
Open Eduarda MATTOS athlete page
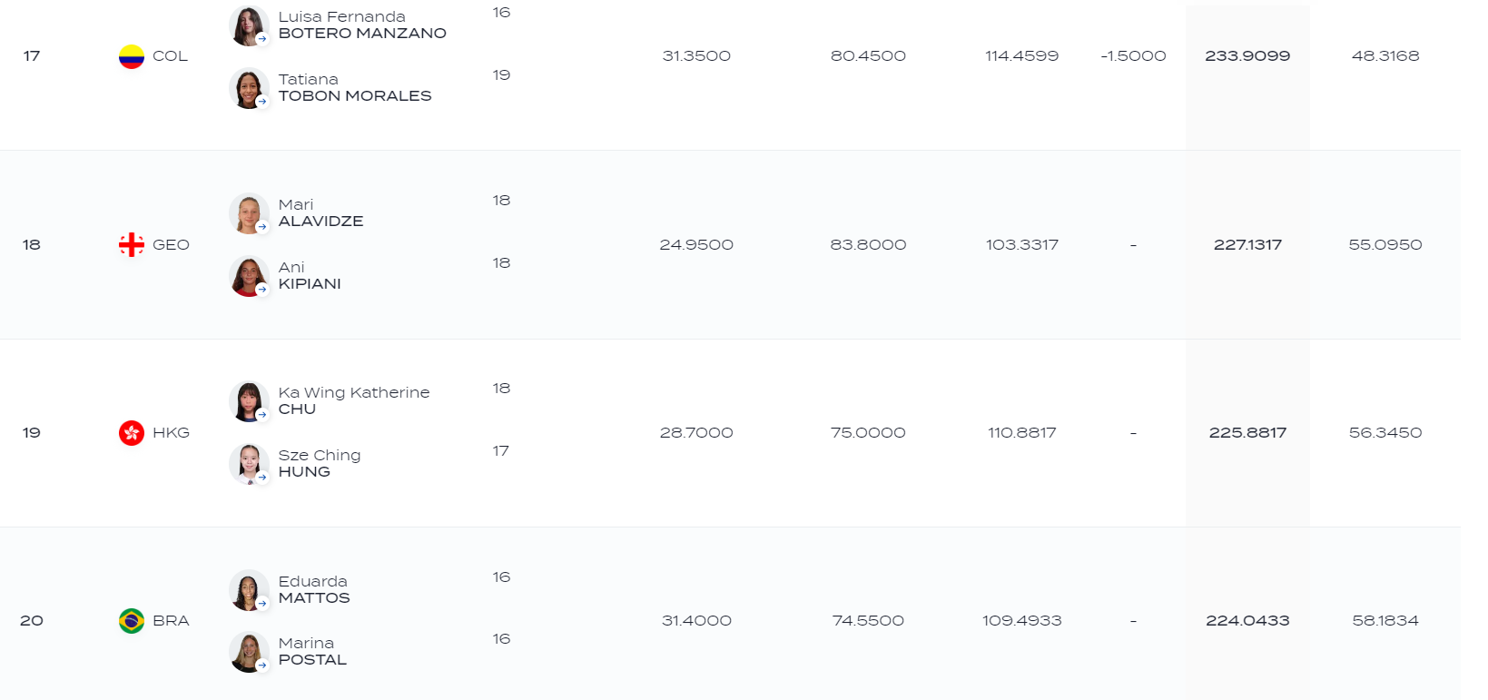(x=314, y=590)
